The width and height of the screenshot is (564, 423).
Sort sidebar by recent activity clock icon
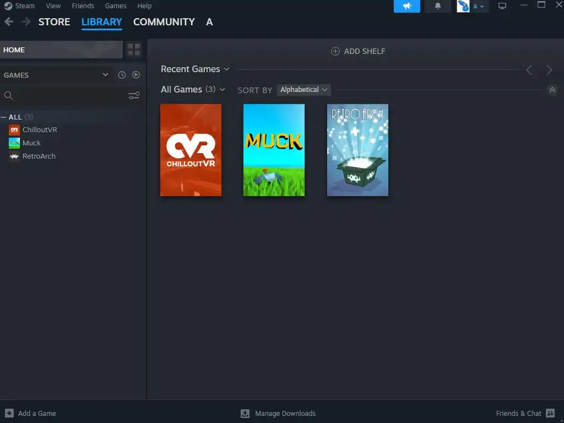(122, 75)
